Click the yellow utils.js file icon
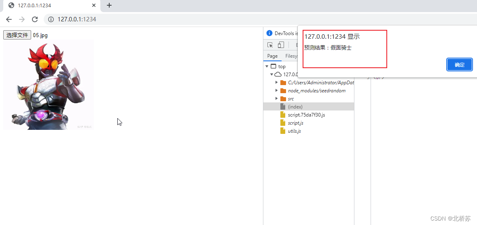Viewport: 477px width, 225px height. (x=283, y=131)
